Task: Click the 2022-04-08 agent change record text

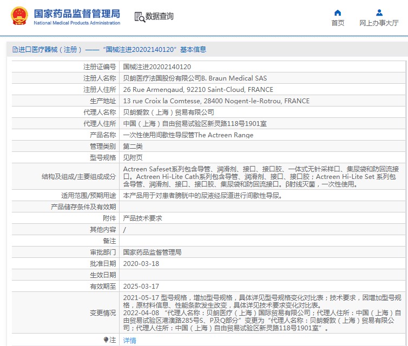Action: 262,320
